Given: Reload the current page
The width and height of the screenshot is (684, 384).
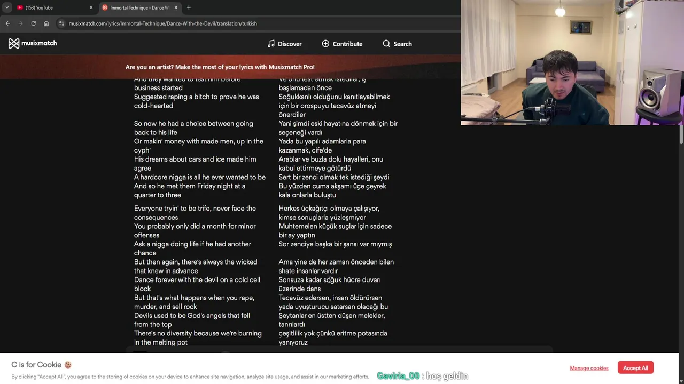Looking at the screenshot, I should tap(33, 23).
